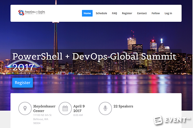Click the PowerShell + DevOps Summit logo

pos(32,13)
